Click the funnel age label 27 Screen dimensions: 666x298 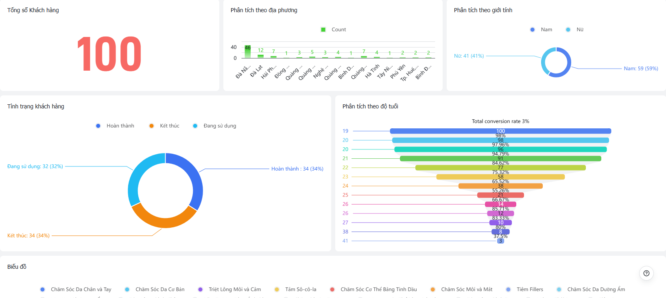[345, 222]
